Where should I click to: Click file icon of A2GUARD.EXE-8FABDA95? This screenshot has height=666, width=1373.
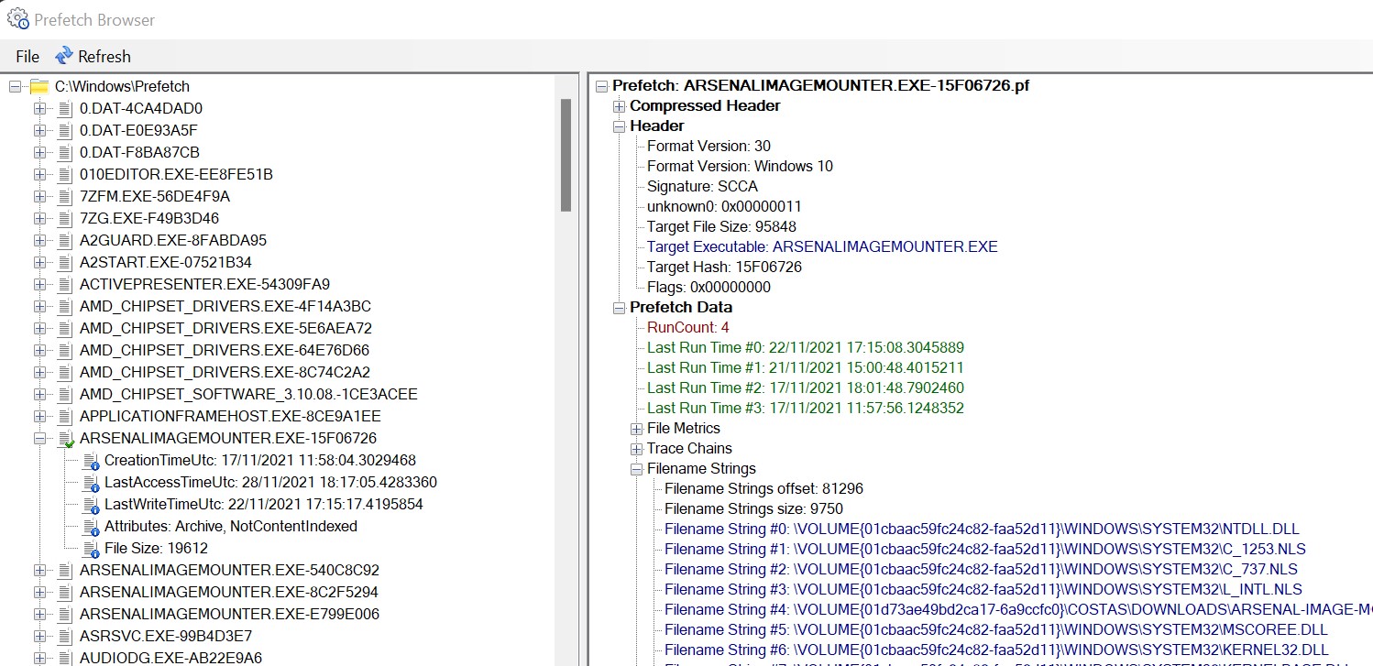click(64, 240)
